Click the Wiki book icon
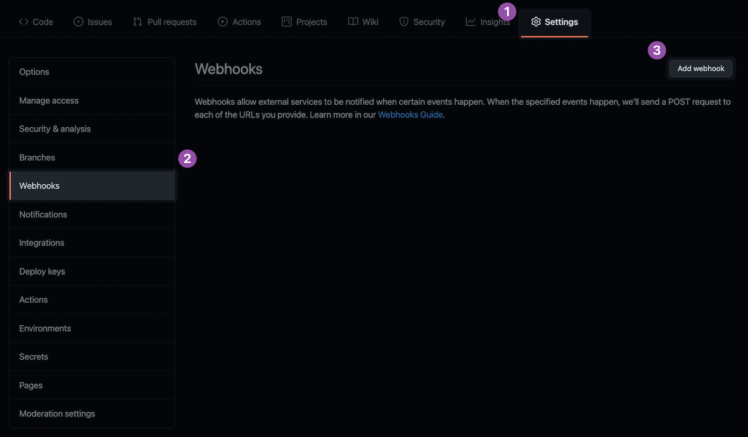The height and width of the screenshot is (437, 748). click(x=353, y=22)
